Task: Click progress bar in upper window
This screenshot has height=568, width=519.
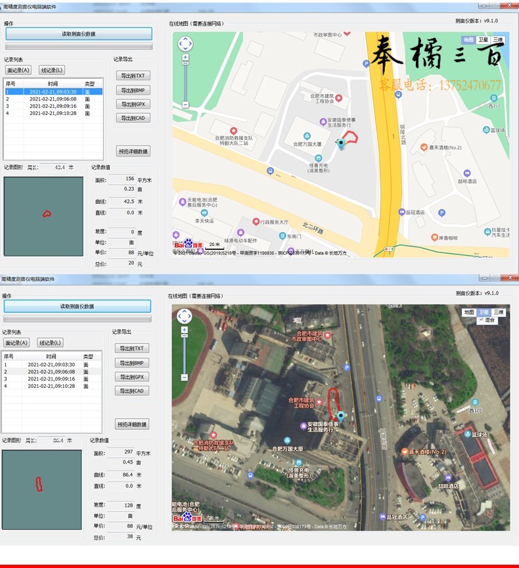Action: (x=79, y=47)
